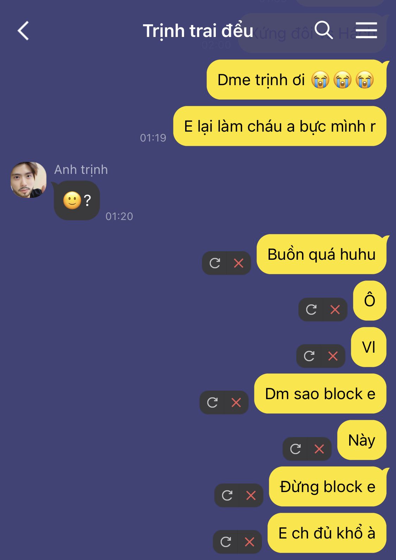
Task: Delete the failed 'Buồn quá huhu' message
Action: pos(239,263)
